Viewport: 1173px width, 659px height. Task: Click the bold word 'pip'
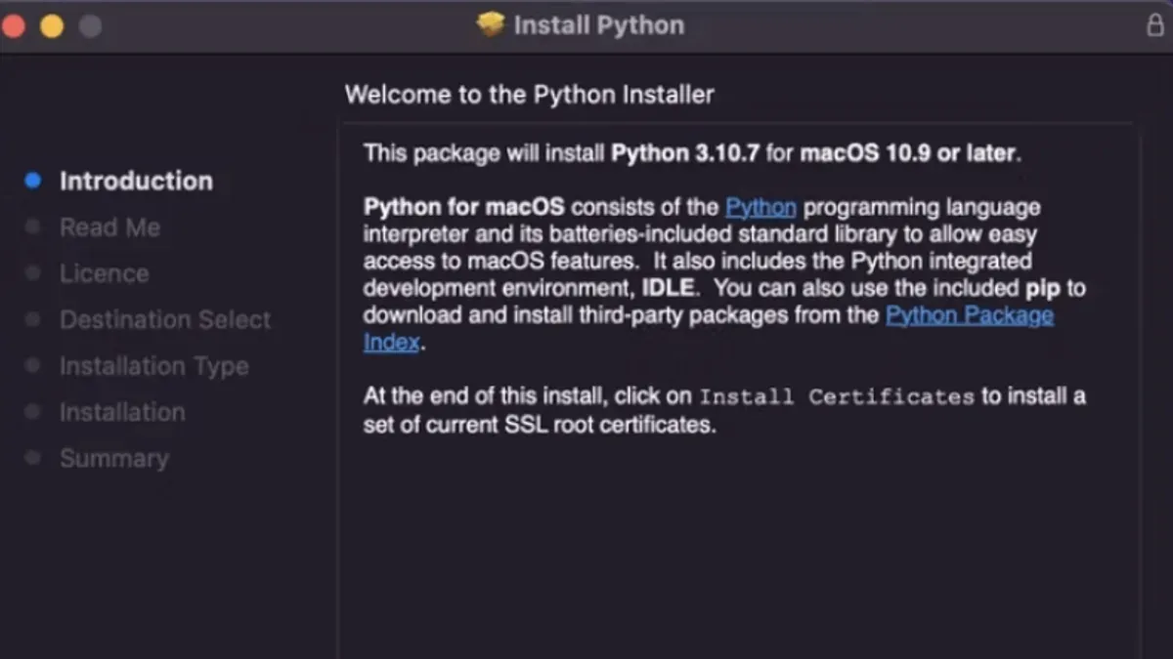tap(1042, 290)
